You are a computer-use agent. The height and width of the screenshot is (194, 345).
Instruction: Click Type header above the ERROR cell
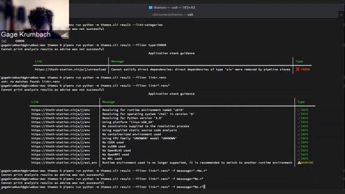pos(299,61)
